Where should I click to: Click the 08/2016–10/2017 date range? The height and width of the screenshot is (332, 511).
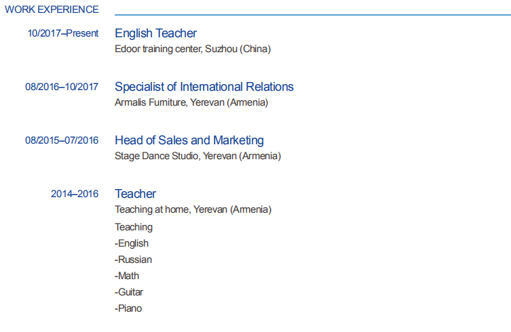pyautogui.click(x=62, y=87)
